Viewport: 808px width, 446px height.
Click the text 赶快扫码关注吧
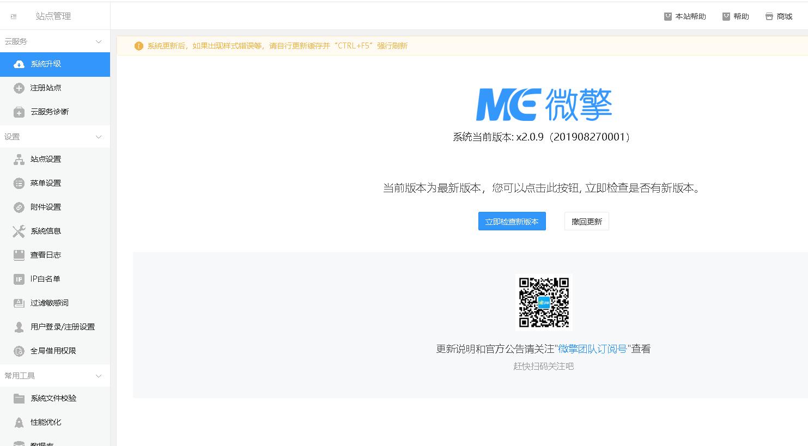click(x=544, y=366)
